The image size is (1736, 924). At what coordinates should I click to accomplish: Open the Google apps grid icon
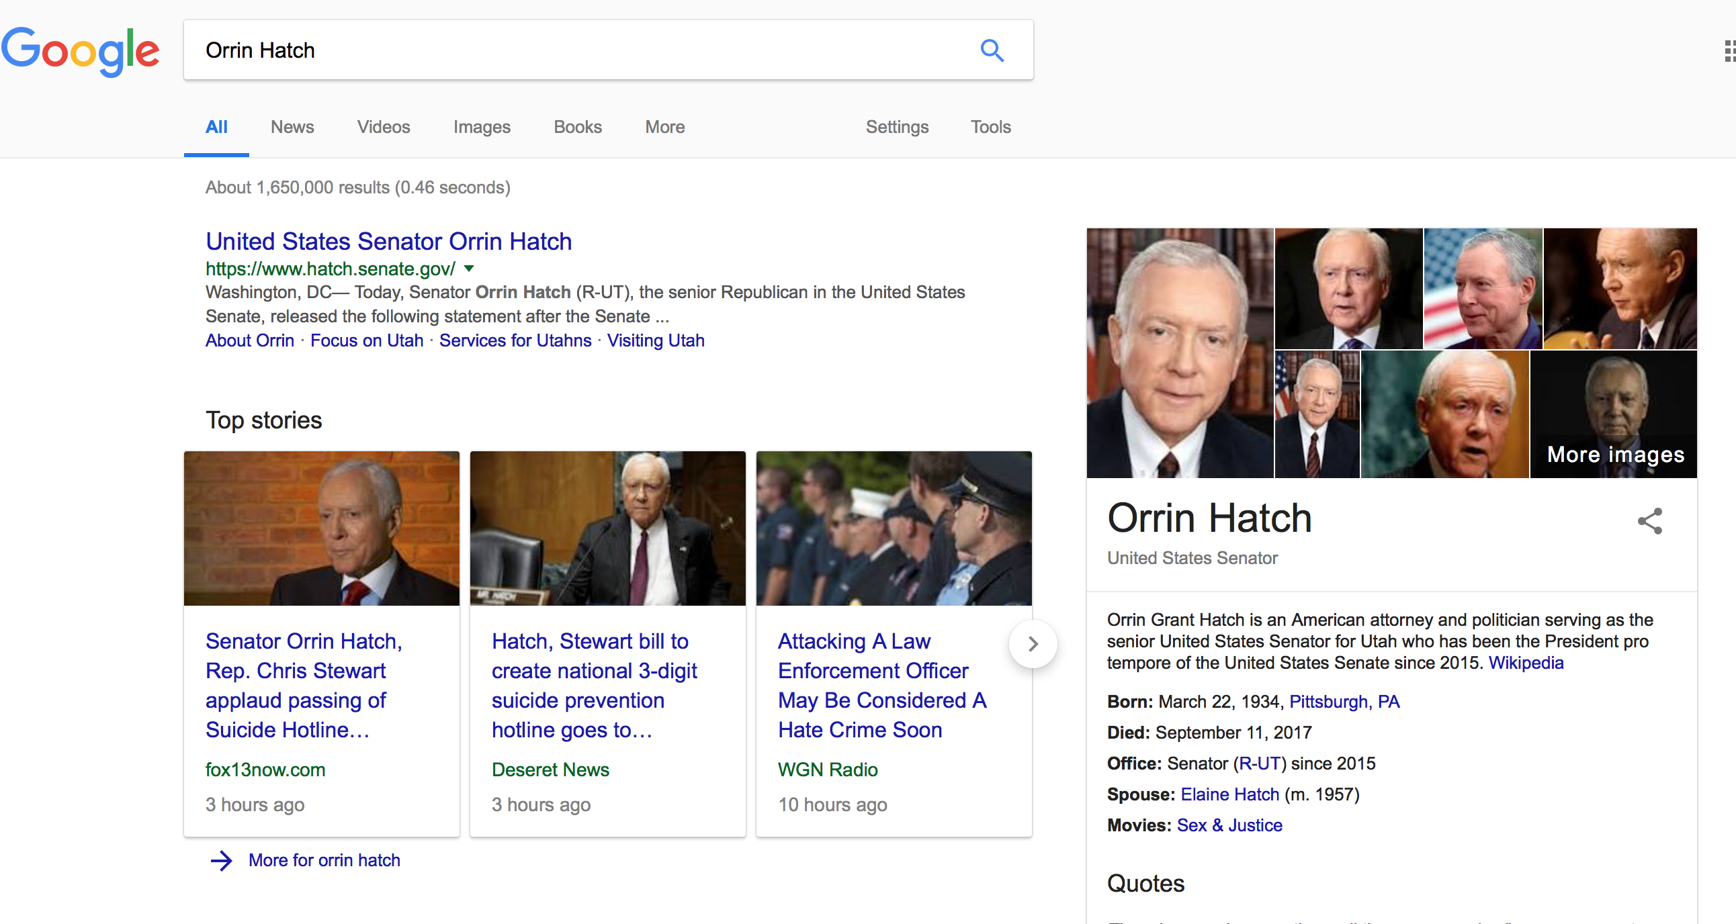1729,50
